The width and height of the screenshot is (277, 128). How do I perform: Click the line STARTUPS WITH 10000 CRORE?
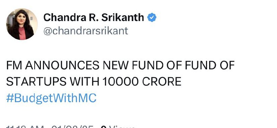pyautogui.click(x=94, y=82)
